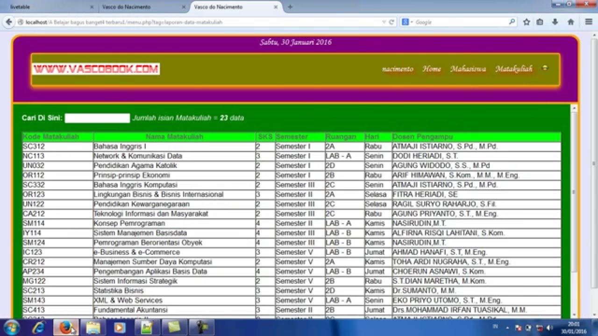The image size is (598, 336).
Task: Select the Statistika Bisnis cell
Action: [x=174, y=291]
